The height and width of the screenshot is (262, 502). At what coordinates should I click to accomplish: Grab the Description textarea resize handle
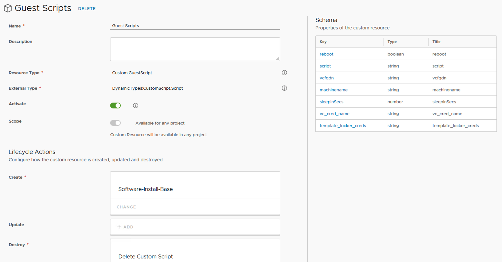pyautogui.click(x=278, y=59)
